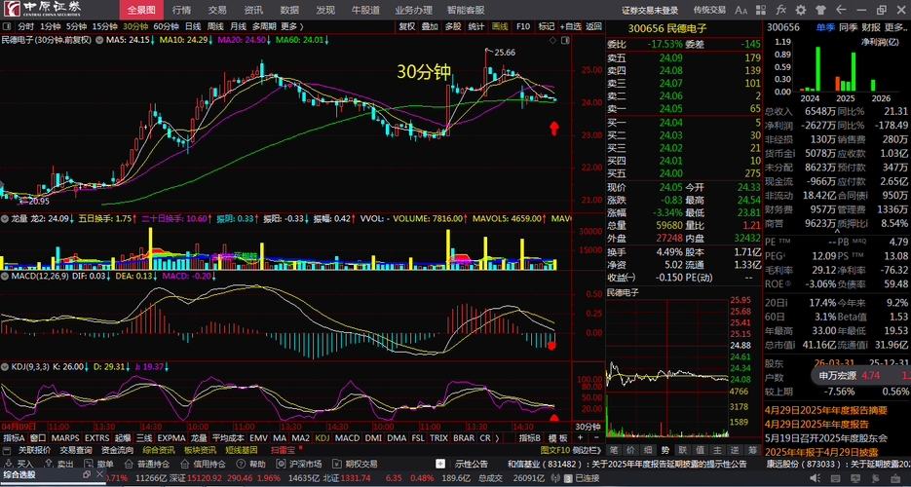Open dropdown arrow beside 民德电子 chart title
This screenshot has height=487, width=911.
click(97, 40)
